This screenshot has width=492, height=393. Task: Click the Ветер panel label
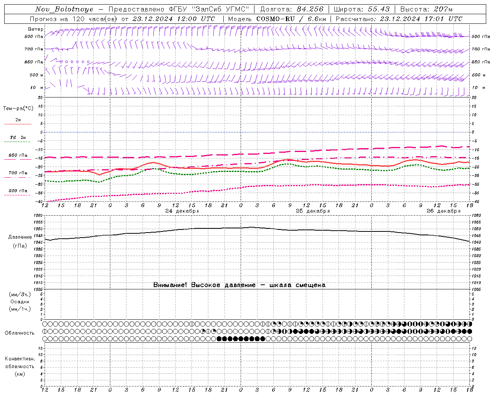(35, 29)
